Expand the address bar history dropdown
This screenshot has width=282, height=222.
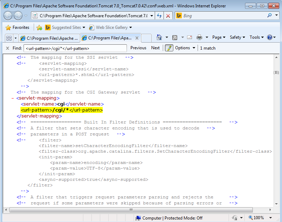coord(152,16)
